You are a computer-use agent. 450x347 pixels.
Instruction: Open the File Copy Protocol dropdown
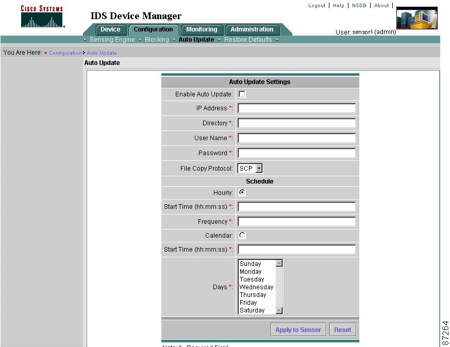257,168
